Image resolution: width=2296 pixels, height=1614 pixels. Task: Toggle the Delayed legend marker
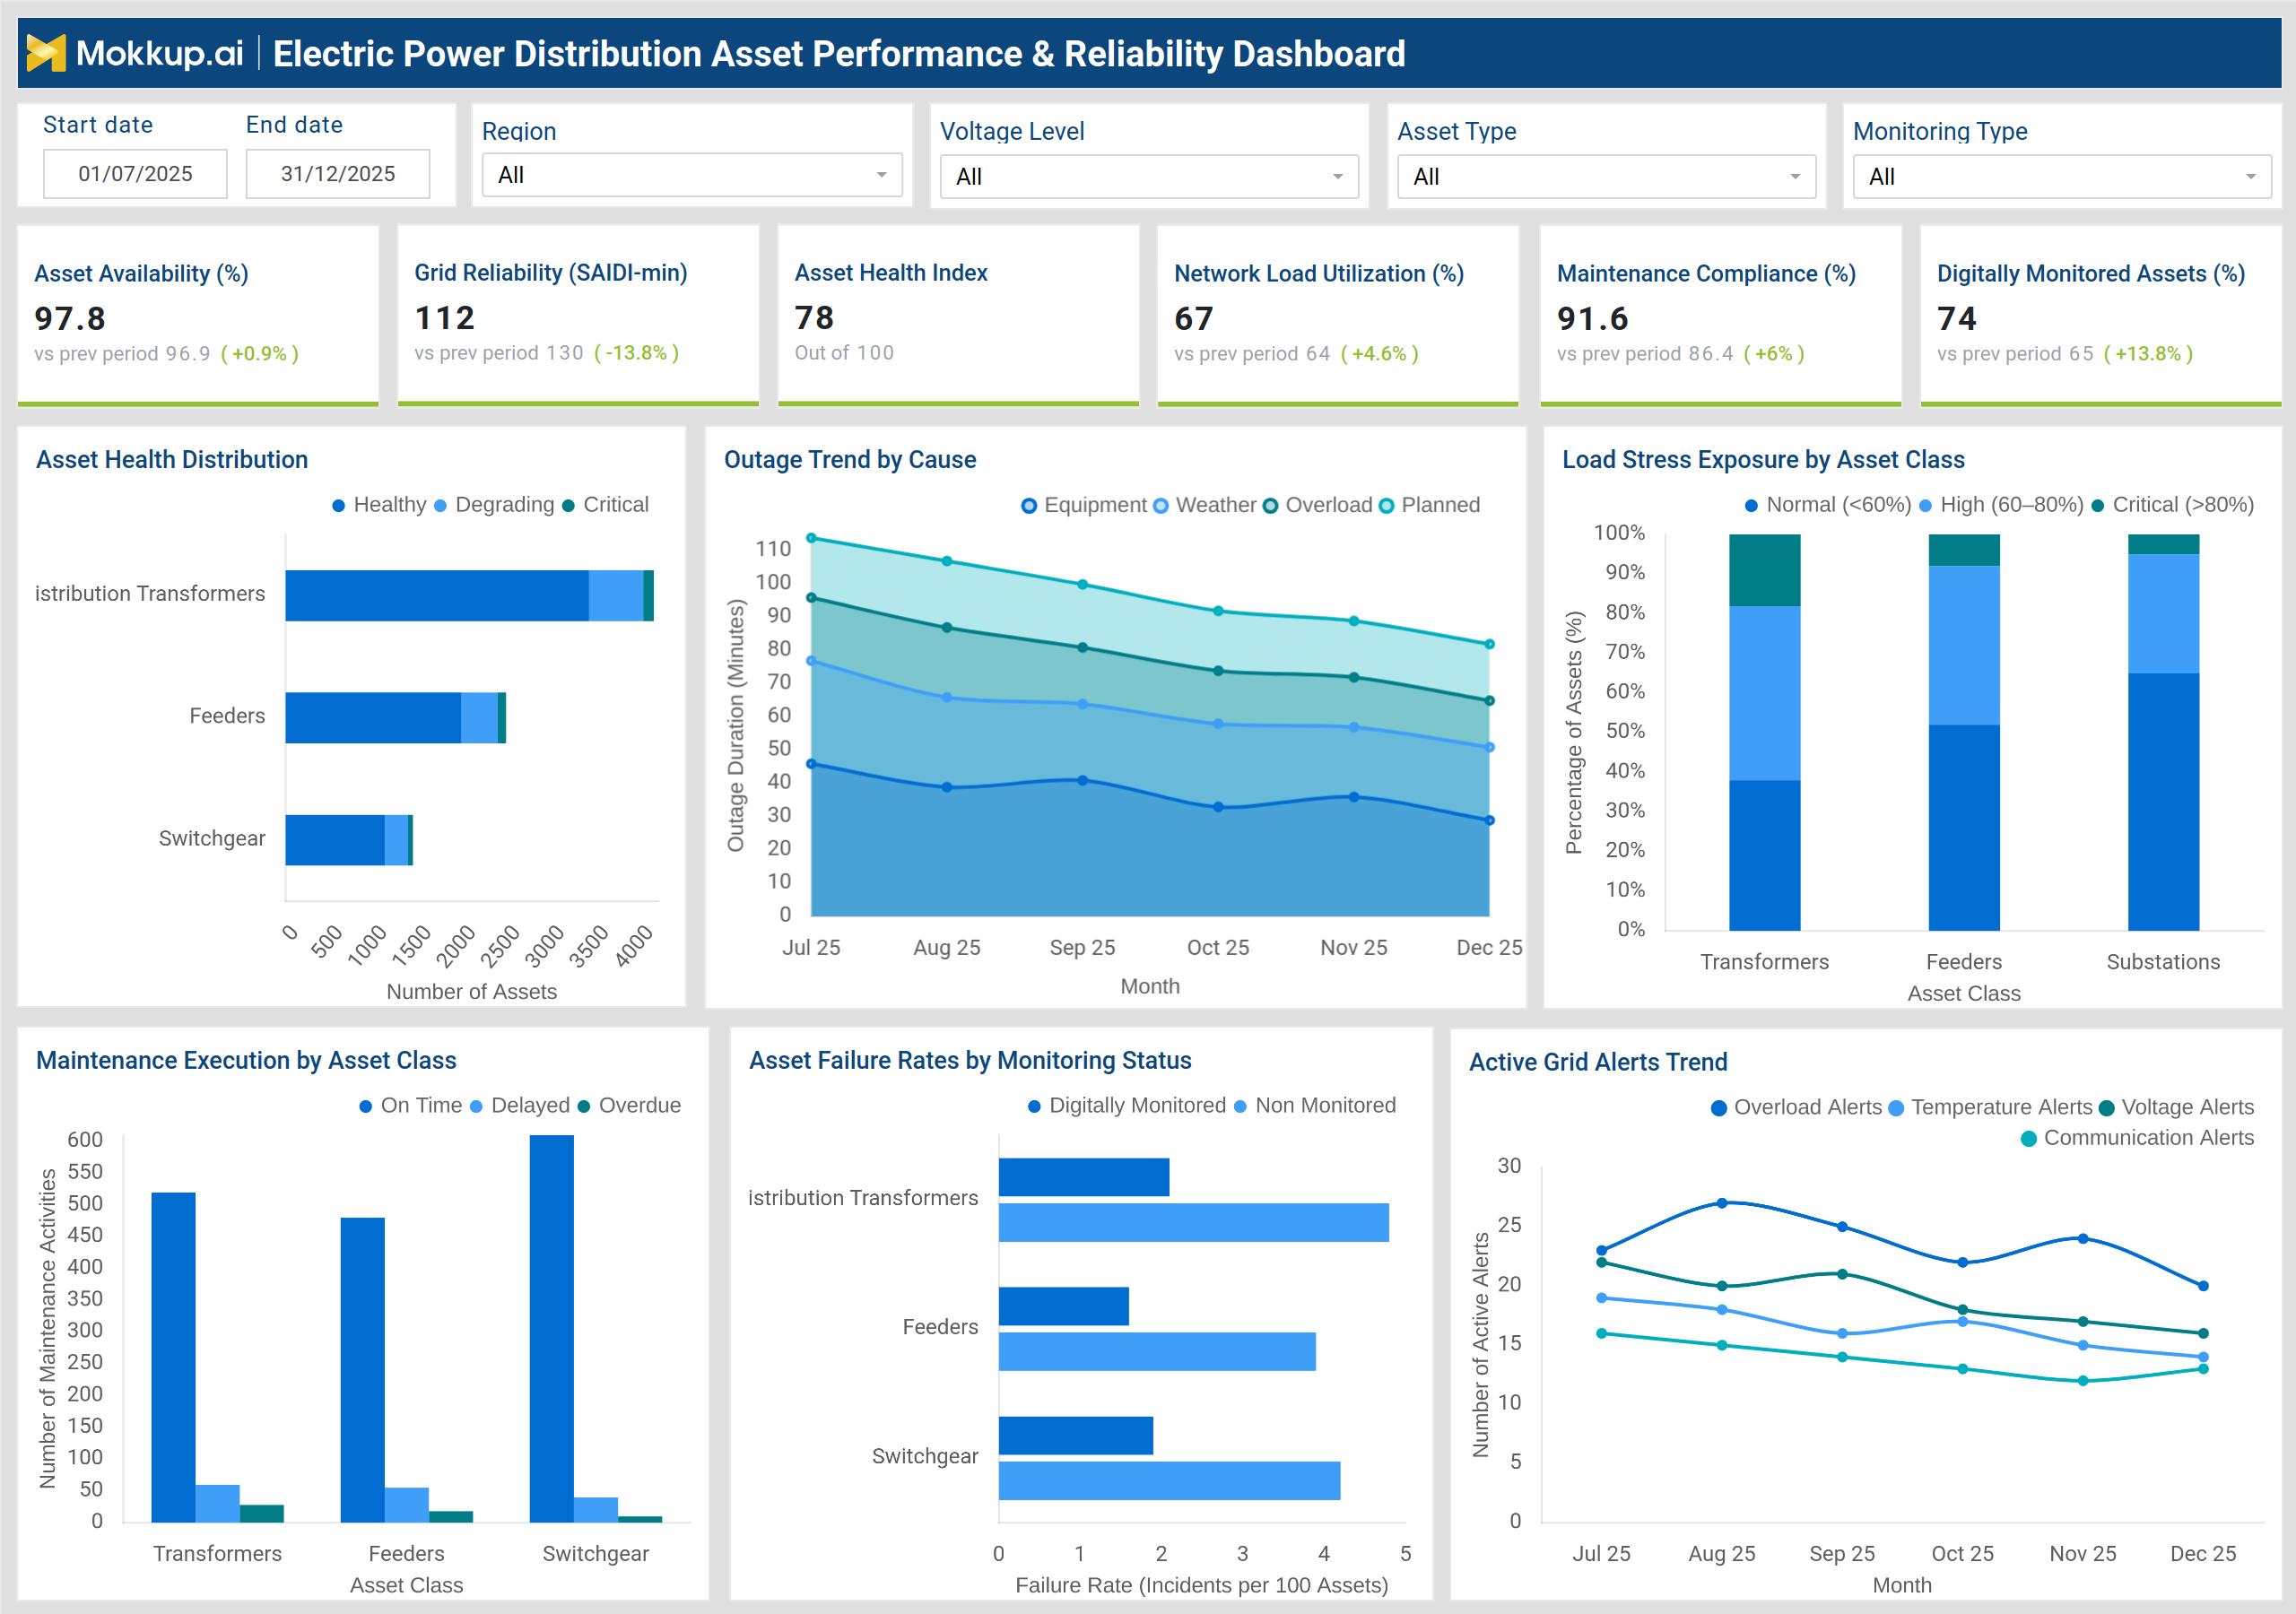[477, 1106]
